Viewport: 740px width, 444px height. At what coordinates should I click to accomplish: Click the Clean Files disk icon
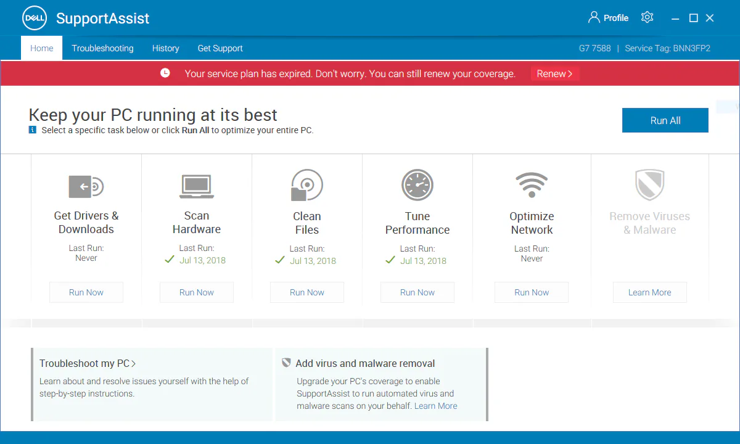pyautogui.click(x=307, y=185)
